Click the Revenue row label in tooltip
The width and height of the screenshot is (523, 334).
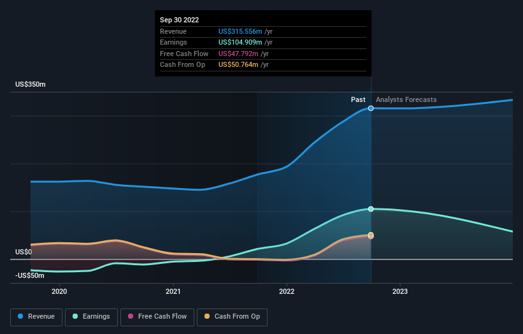[173, 31]
